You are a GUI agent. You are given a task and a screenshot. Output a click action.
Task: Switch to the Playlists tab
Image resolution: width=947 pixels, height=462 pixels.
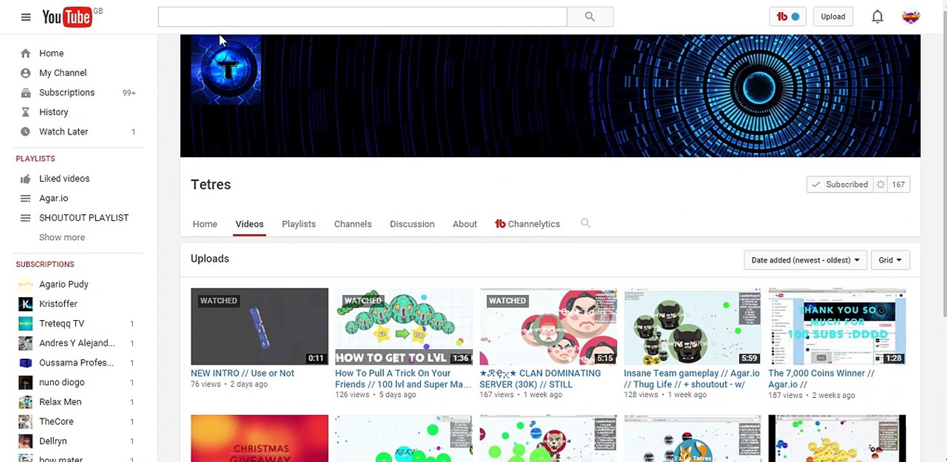click(298, 224)
